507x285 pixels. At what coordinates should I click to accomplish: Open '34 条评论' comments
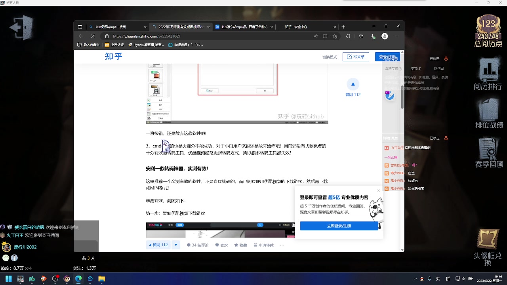[x=198, y=245]
